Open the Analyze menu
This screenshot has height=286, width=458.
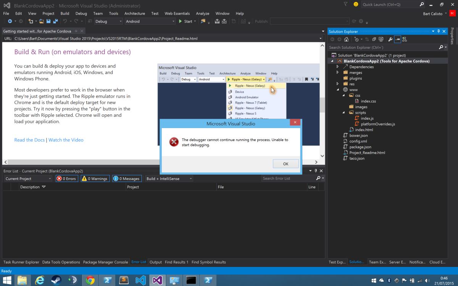click(203, 13)
